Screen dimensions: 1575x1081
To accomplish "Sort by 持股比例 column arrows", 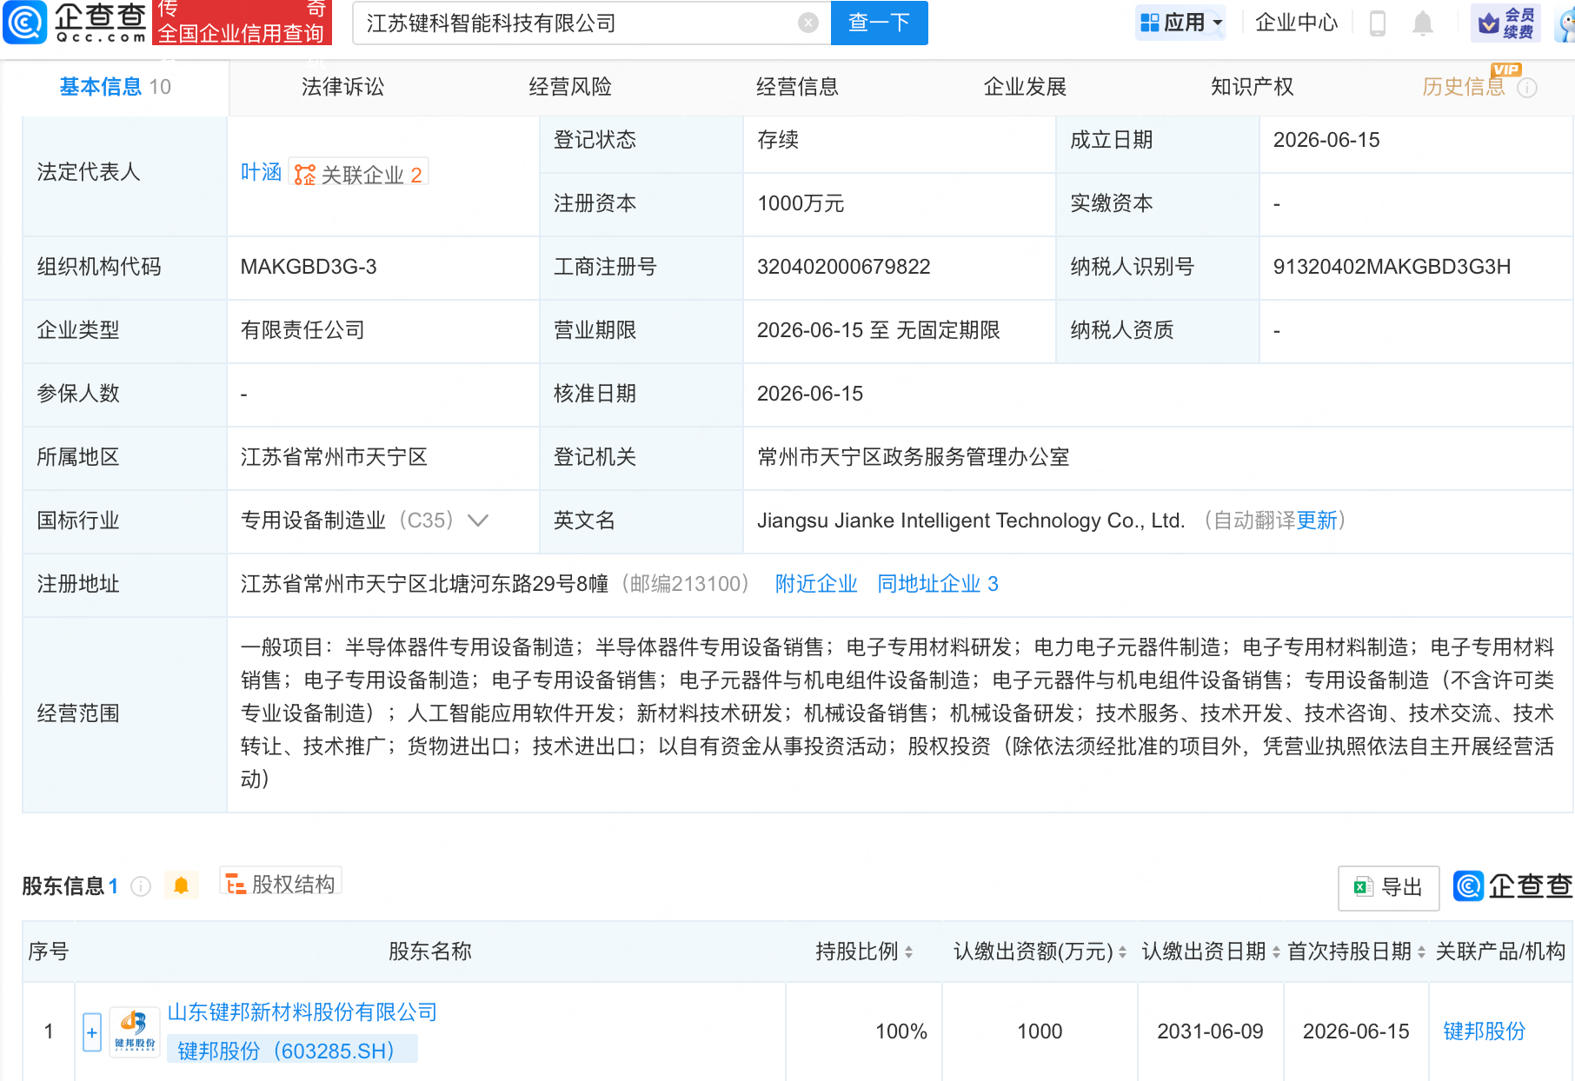I will pyautogui.click(x=908, y=952).
